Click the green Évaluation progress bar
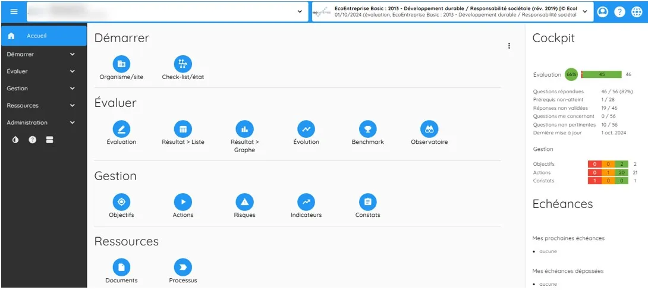Image resolution: width=648 pixels, height=290 pixels. (x=602, y=74)
